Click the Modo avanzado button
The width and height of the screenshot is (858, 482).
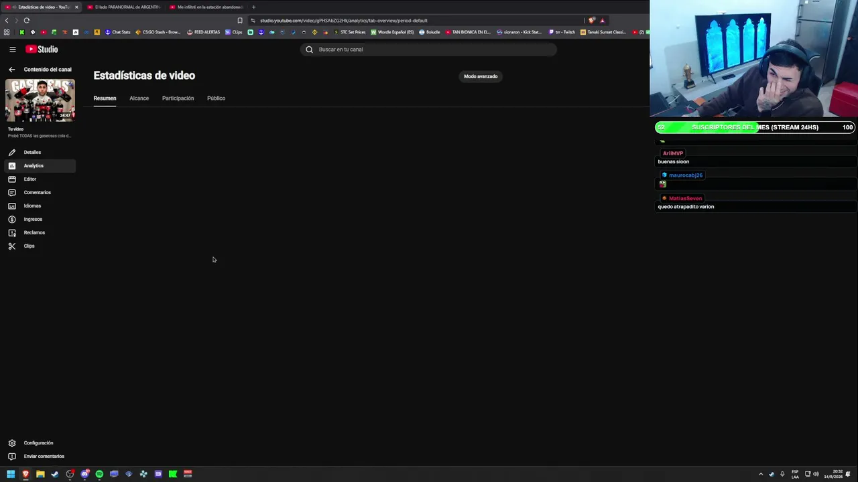pos(481,76)
